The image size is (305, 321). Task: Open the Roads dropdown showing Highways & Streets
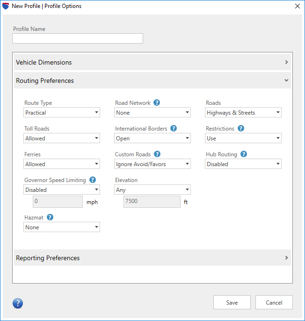pos(243,113)
